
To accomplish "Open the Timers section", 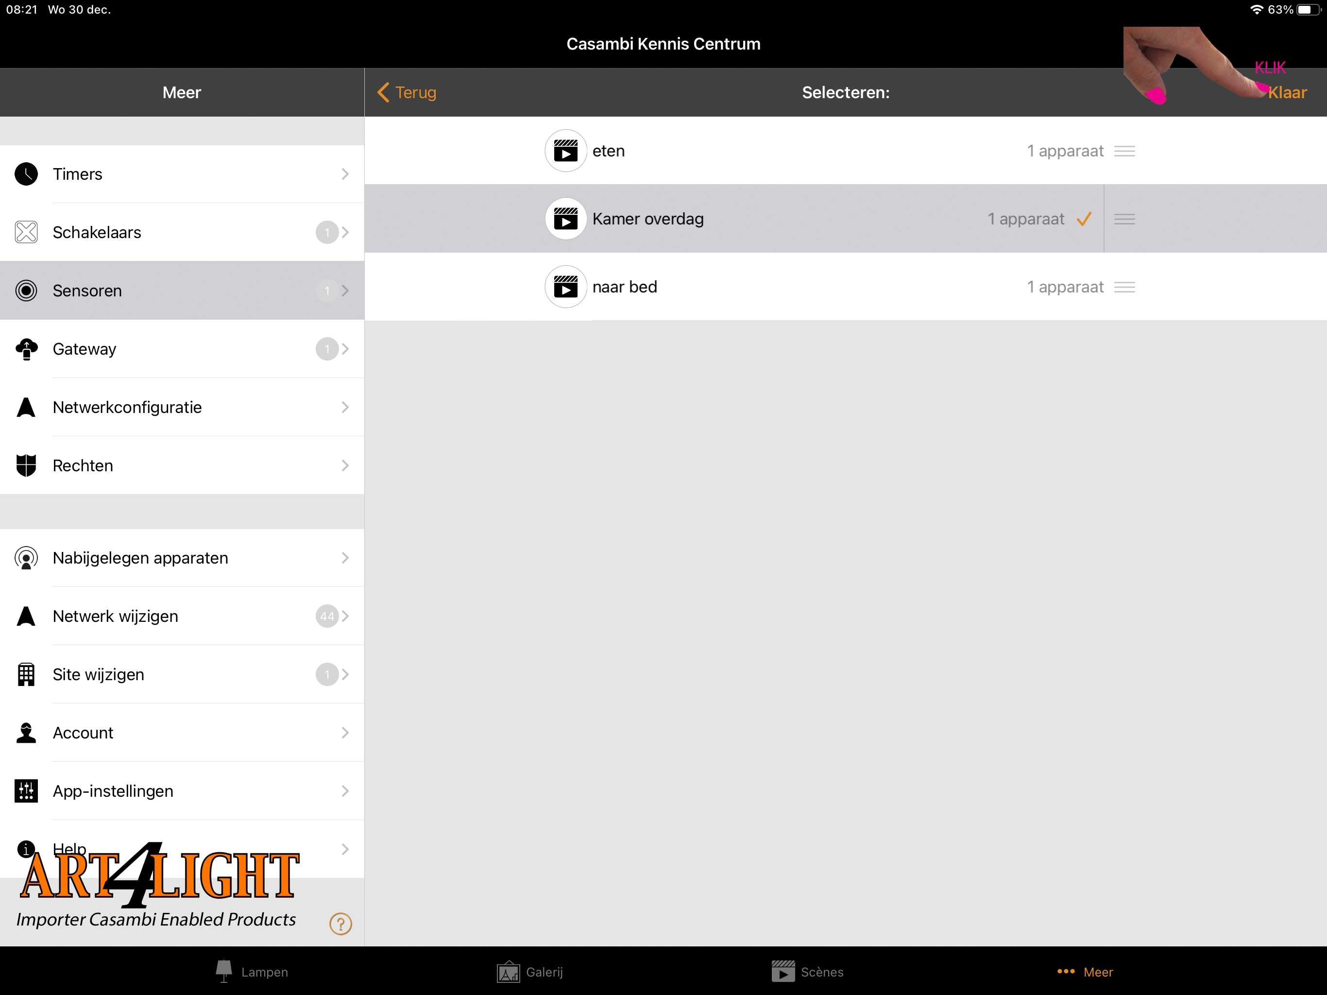I will [182, 173].
